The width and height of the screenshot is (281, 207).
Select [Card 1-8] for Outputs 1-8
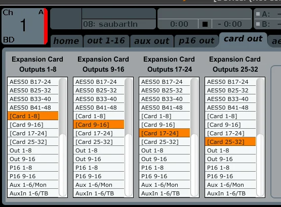33,116
